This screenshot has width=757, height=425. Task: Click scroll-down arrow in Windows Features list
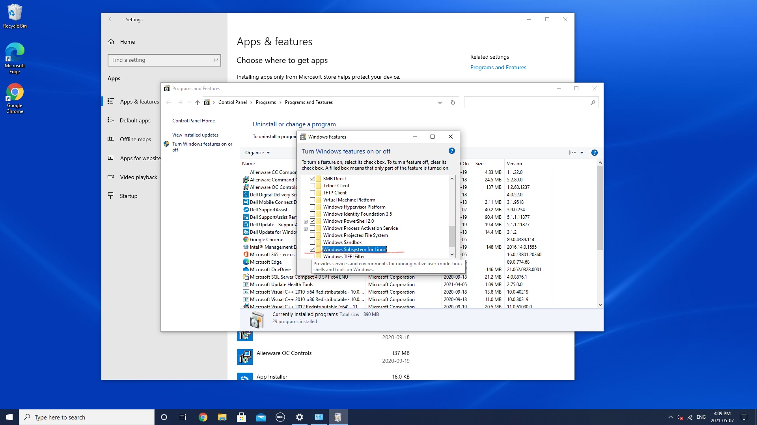point(452,255)
